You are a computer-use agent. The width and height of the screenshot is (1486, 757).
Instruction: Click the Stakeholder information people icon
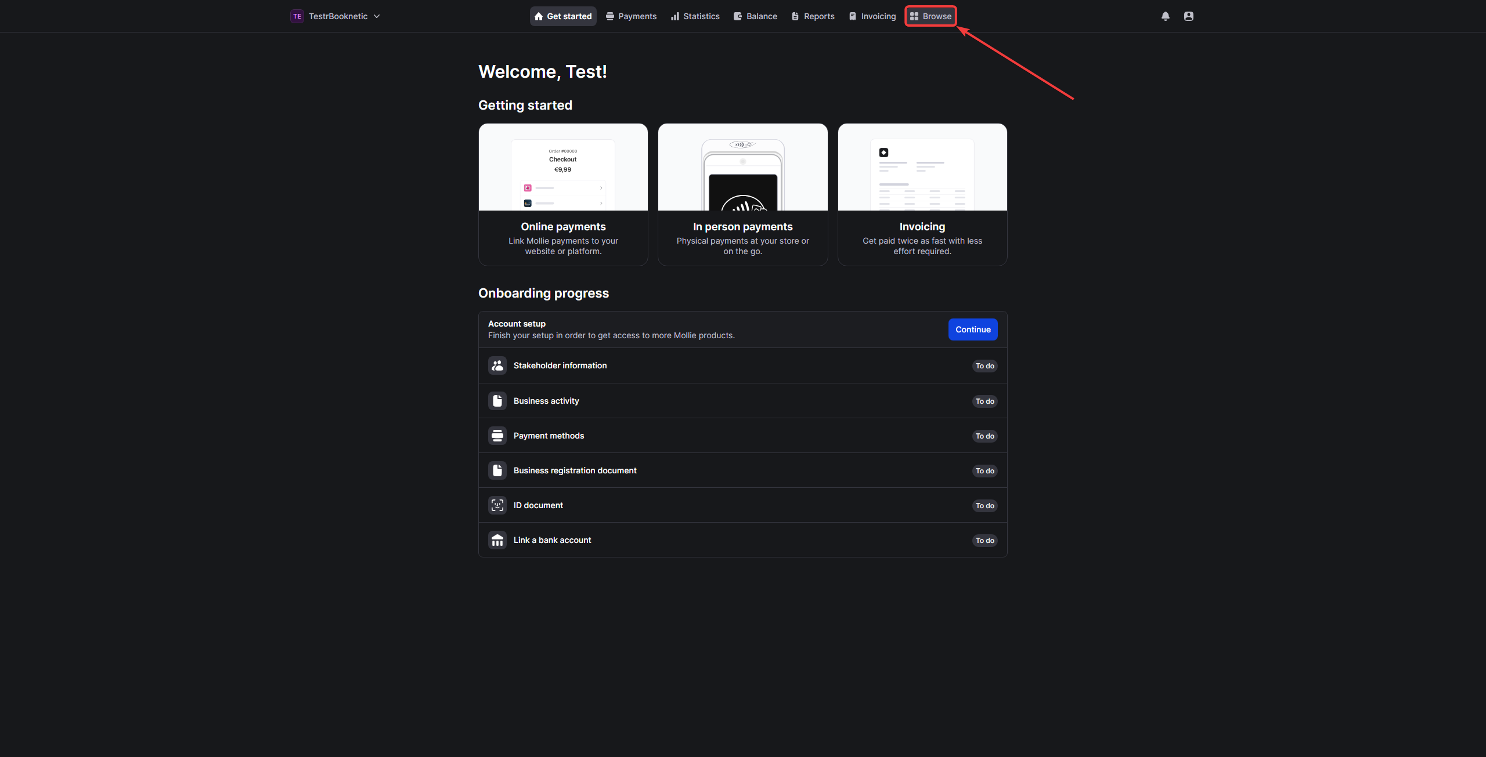(497, 365)
